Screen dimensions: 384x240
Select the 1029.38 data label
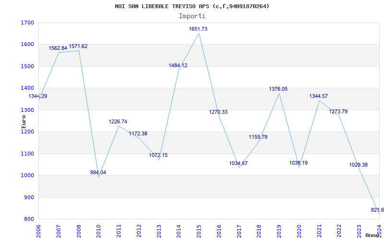(x=358, y=165)
